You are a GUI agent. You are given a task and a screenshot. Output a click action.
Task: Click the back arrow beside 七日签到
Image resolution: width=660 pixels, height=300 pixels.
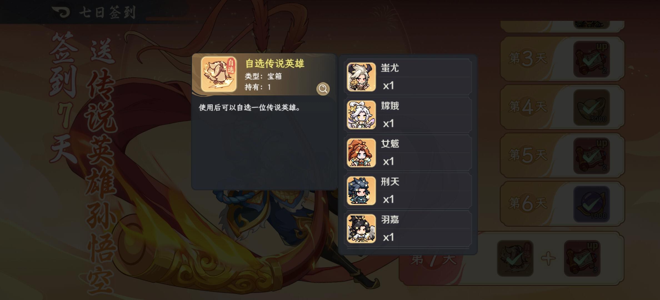[x=61, y=12]
